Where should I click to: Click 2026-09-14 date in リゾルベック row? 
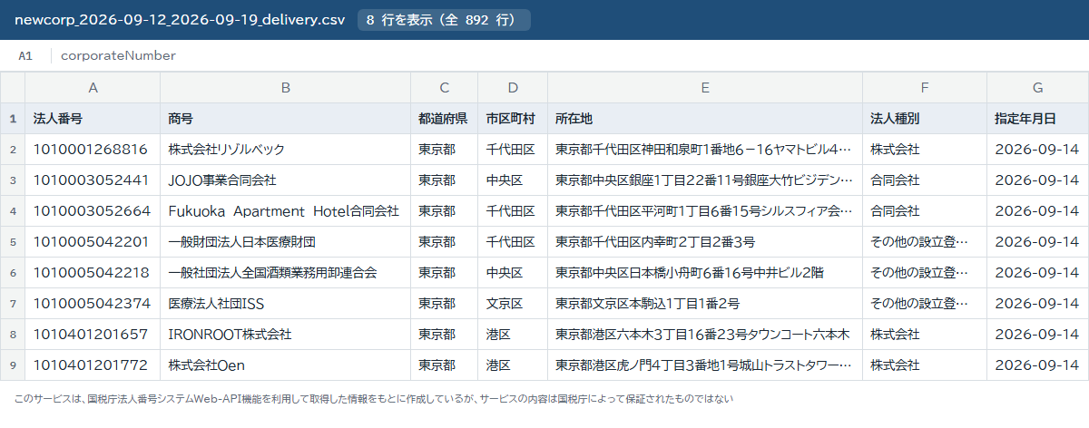point(1037,150)
